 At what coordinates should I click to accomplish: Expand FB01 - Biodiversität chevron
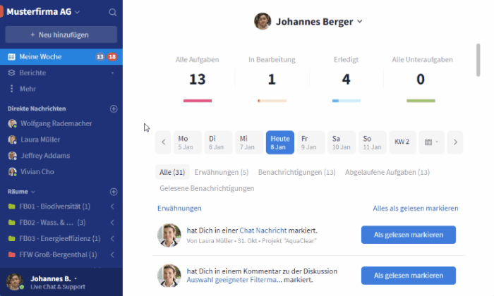(112, 206)
